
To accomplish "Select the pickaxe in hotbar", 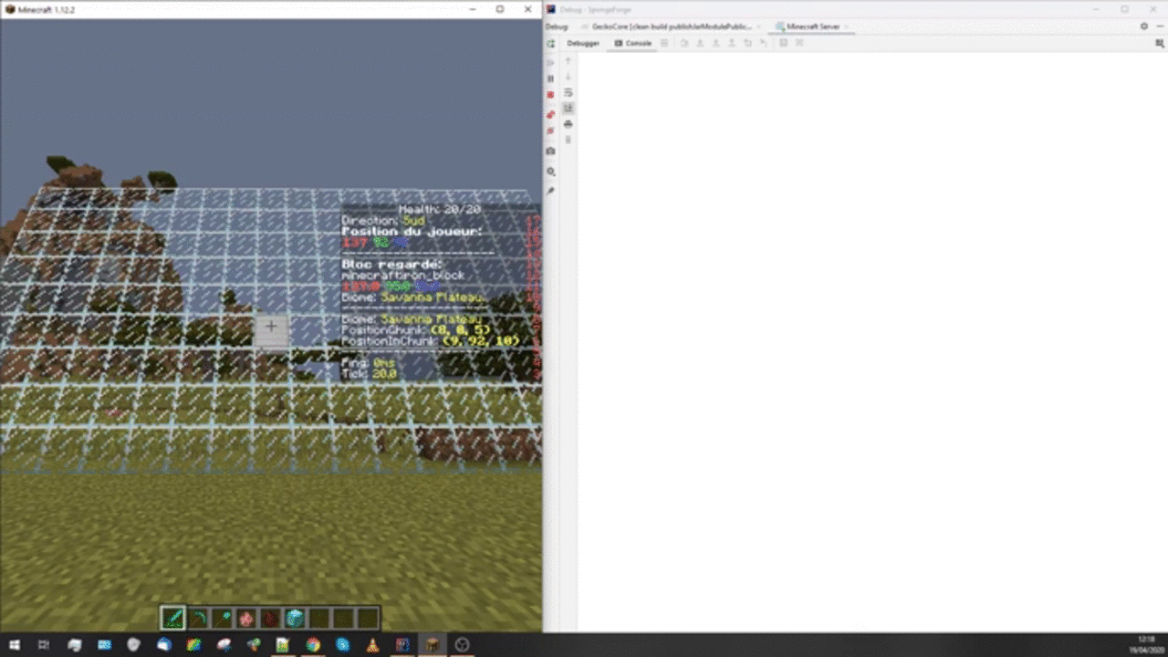I will 197,618.
